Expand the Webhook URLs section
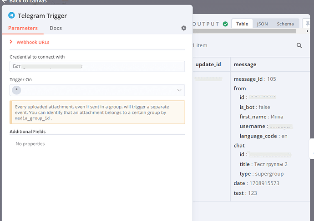The image size is (314, 221). click(x=30, y=42)
